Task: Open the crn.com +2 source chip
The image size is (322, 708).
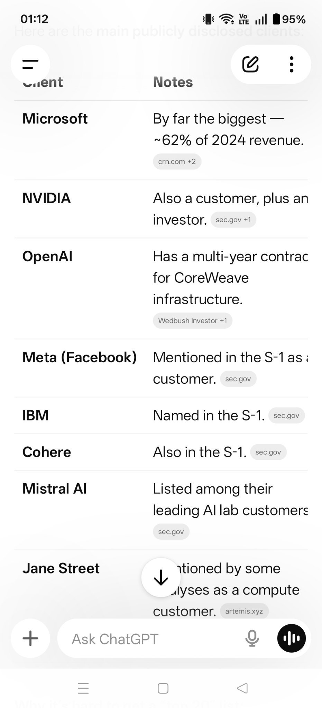Action: coord(177,161)
